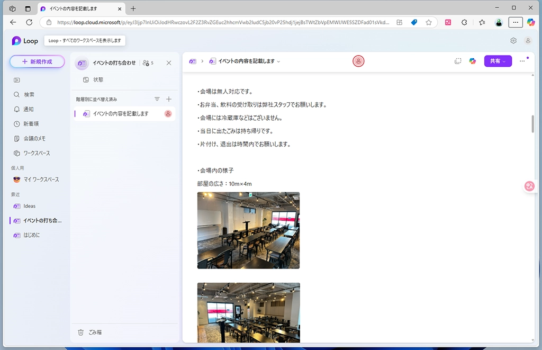This screenshot has width=542, height=350.
Task: Click the blue shopping tag icon
Action: (x=414, y=22)
